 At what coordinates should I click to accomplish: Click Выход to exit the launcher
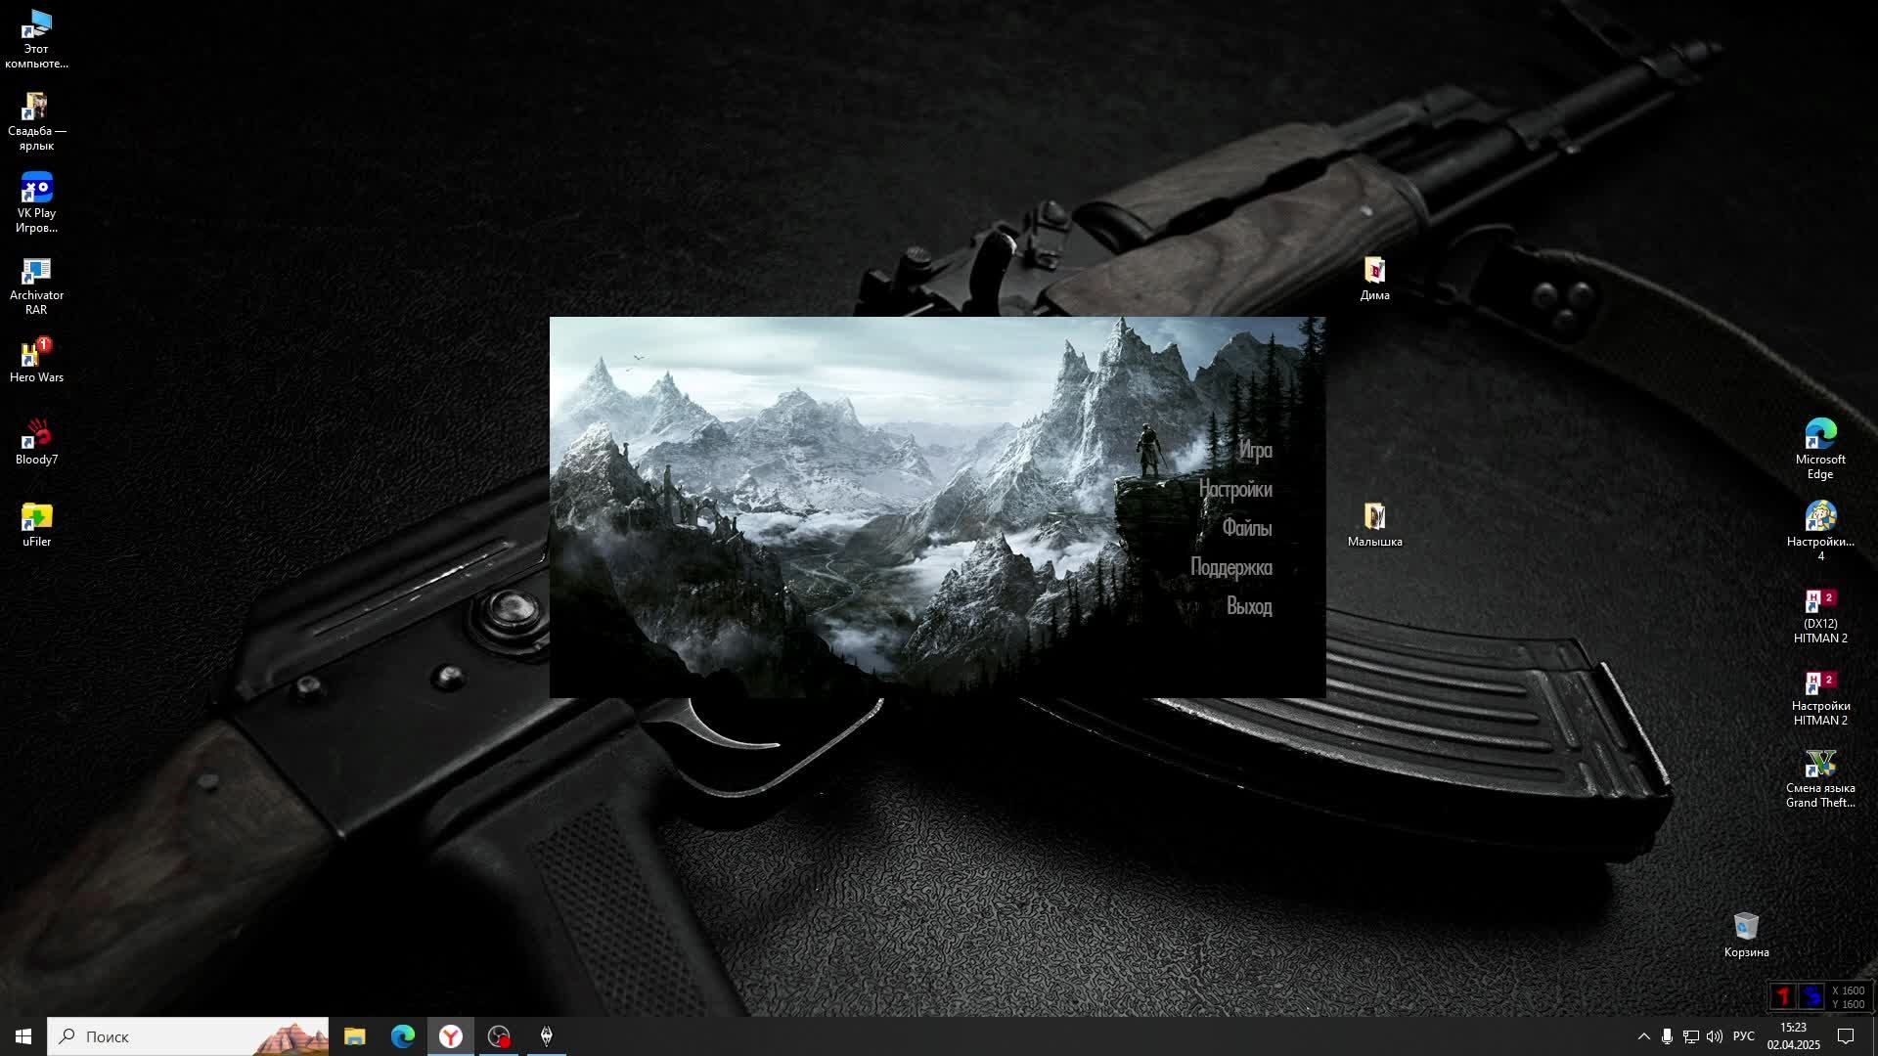[1249, 607]
